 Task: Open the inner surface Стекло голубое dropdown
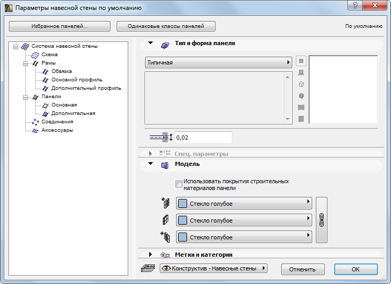click(244, 237)
